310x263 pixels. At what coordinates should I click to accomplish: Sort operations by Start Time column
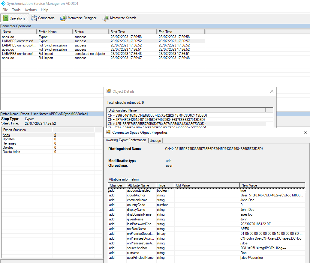point(132,31)
